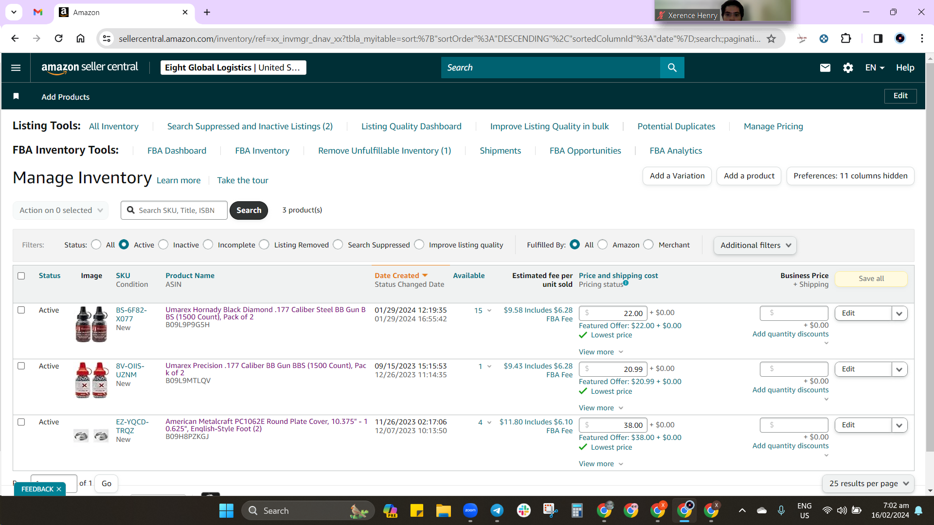Open the Chrome extensions puzzle icon
934x525 pixels.
click(846, 38)
